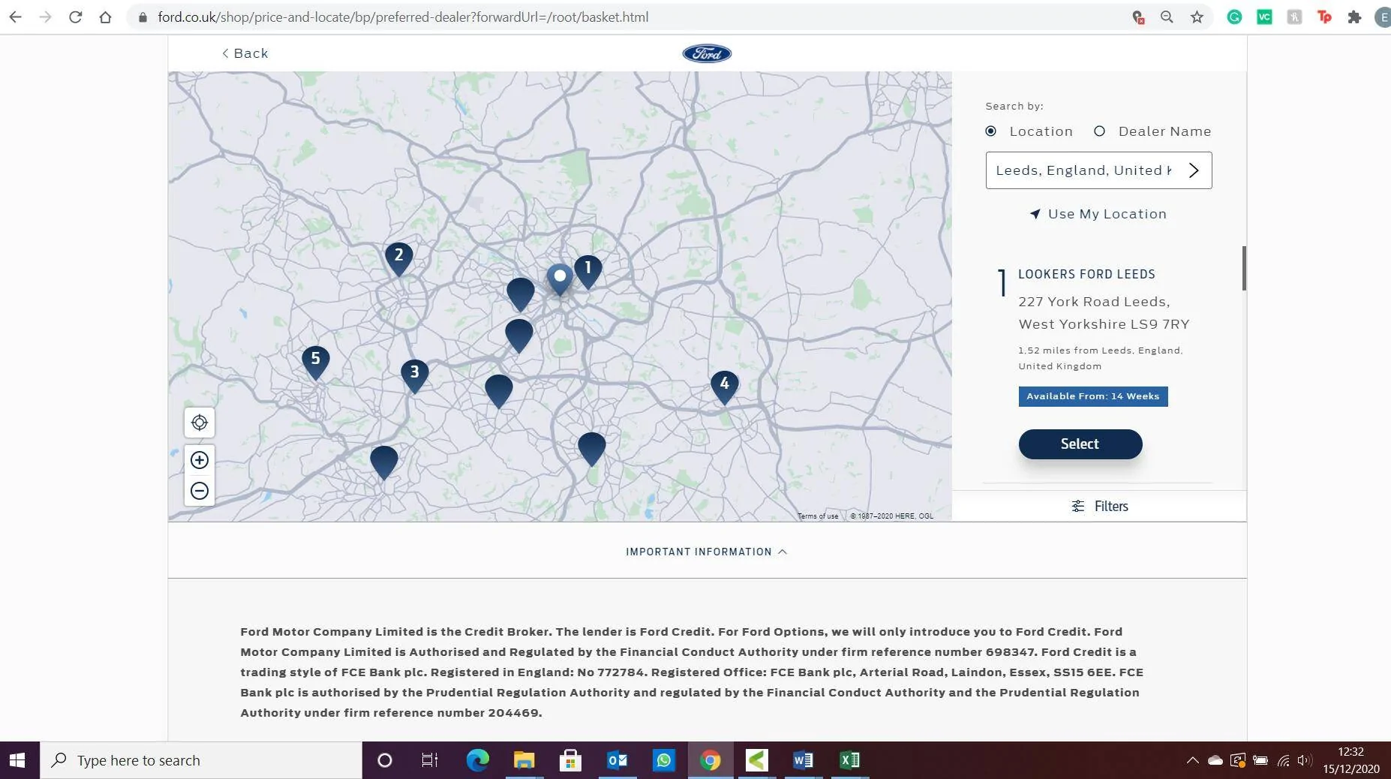Recenter map with the crosshair button
Viewport: 1391px width, 779px height.
click(200, 423)
